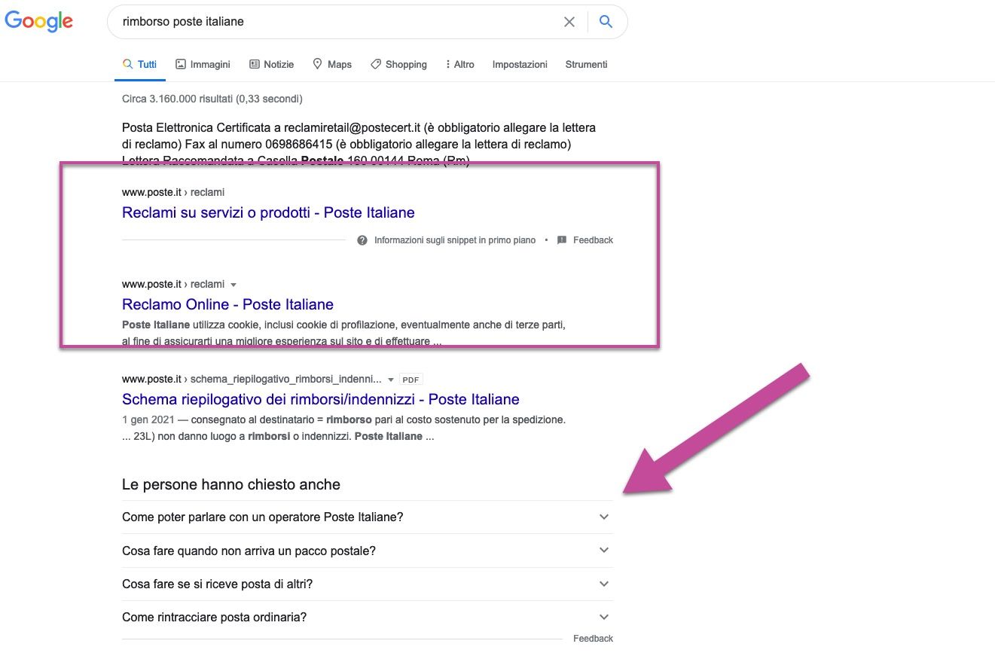Expand 'Come rintracciare posta ordinaria?'
995x656 pixels.
pos(368,617)
